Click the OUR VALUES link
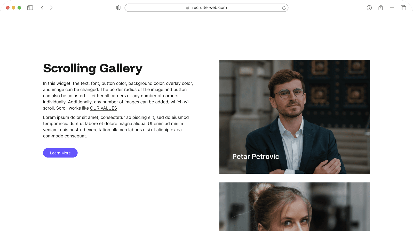Viewport: 413px width, 231px height. click(103, 108)
